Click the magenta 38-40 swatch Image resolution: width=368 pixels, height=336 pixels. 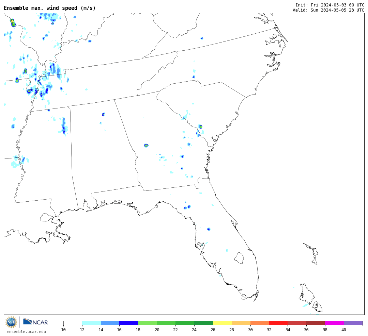[x=335, y=323]
